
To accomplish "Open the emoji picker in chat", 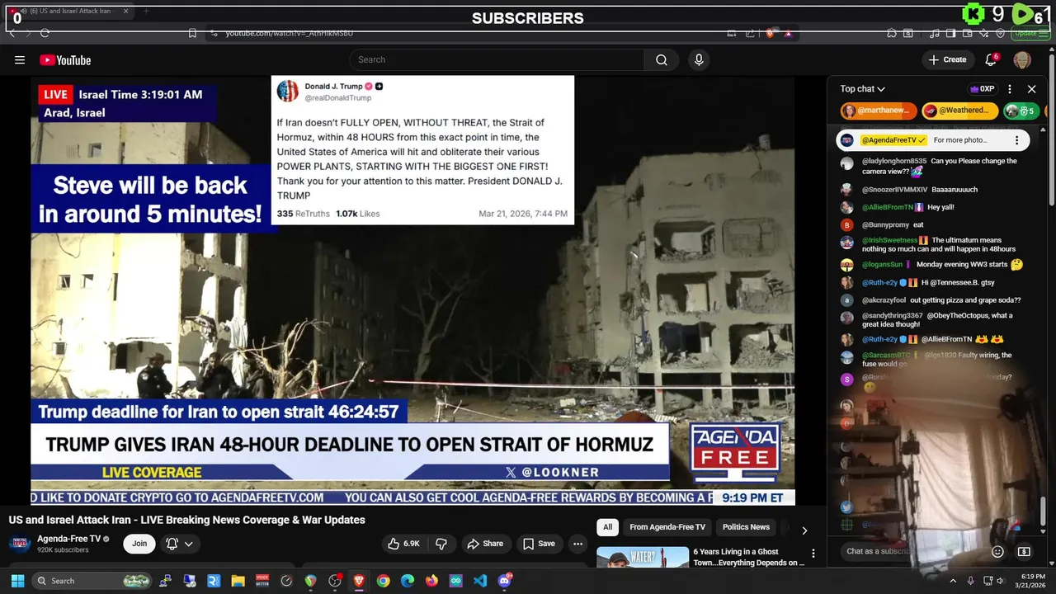I will 997,552.
